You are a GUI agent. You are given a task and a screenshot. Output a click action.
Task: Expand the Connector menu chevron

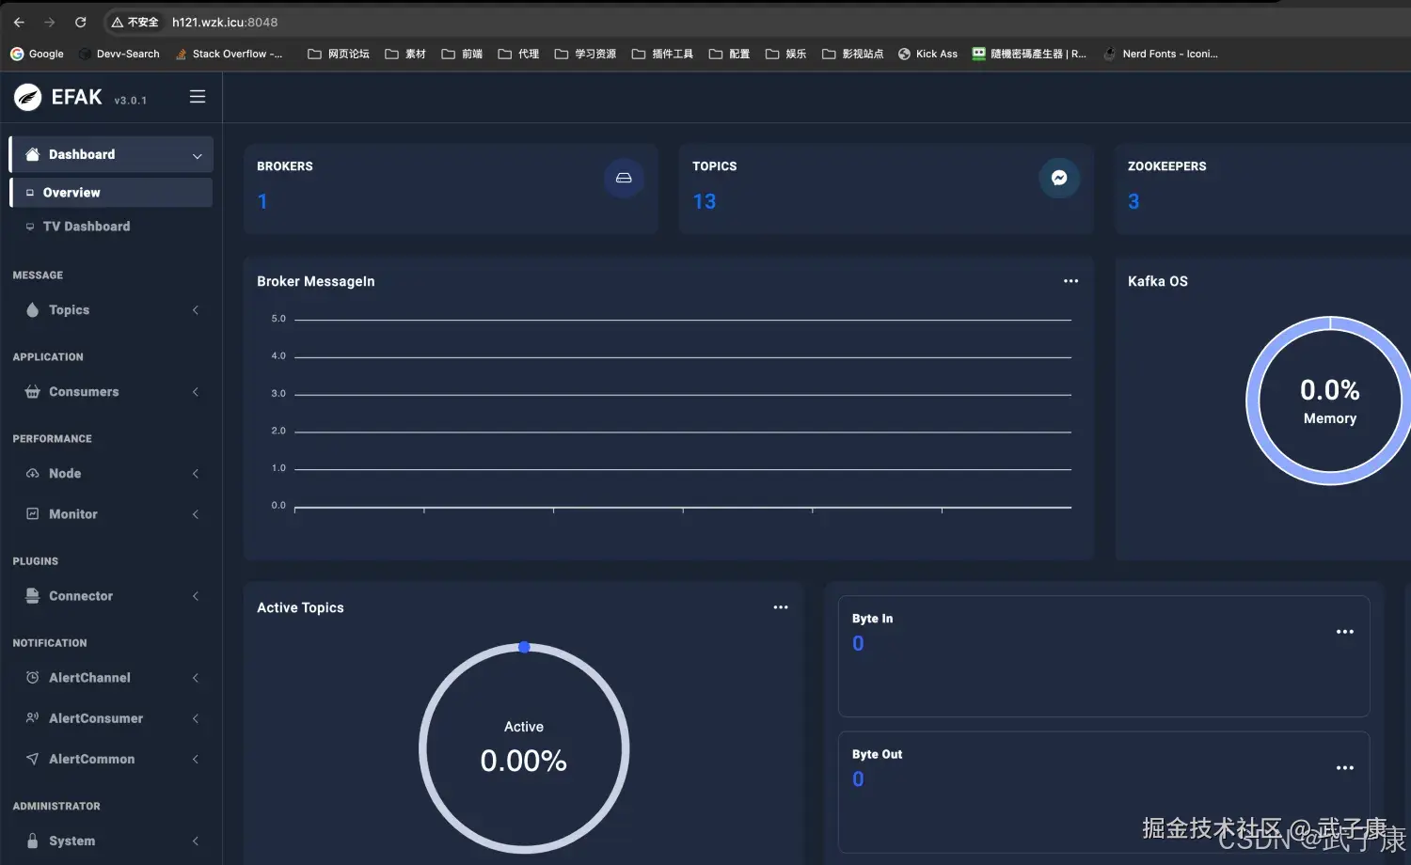pos(196,596)
